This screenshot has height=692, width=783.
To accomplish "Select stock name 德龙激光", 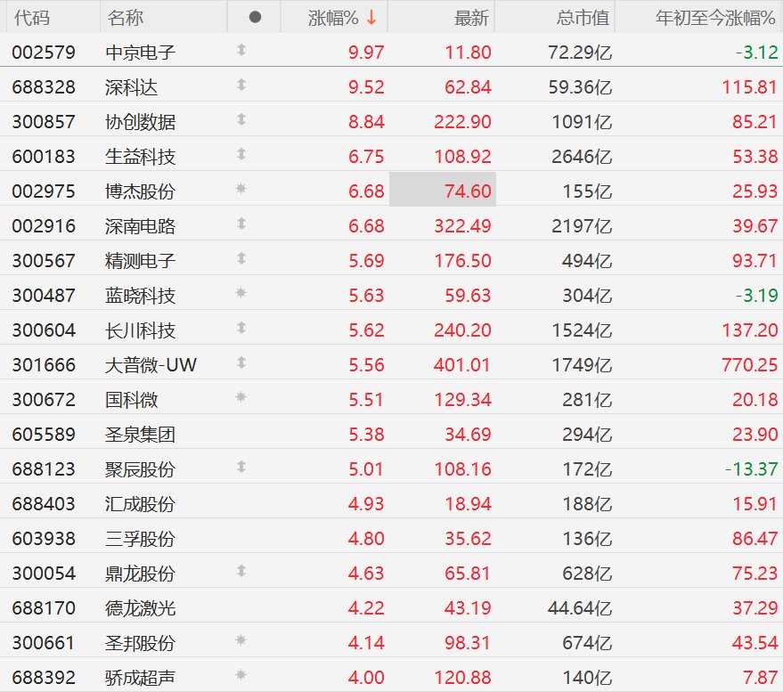I will (141, 608).
